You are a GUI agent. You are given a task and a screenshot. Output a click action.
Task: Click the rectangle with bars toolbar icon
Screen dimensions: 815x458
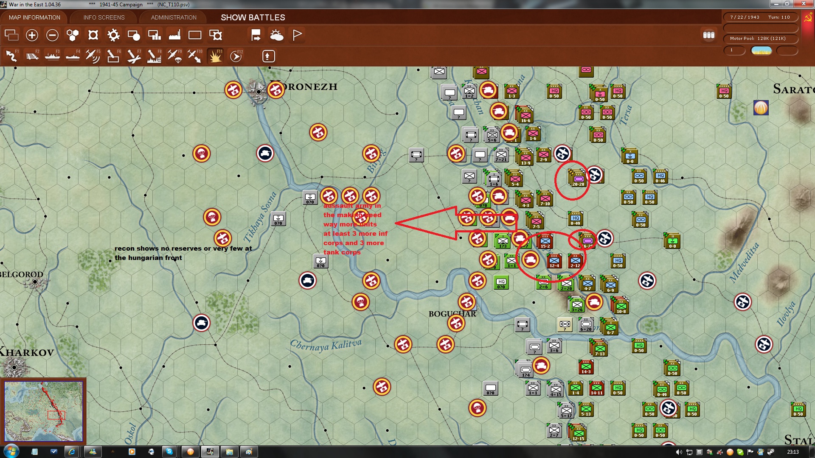tap(154, 35)
